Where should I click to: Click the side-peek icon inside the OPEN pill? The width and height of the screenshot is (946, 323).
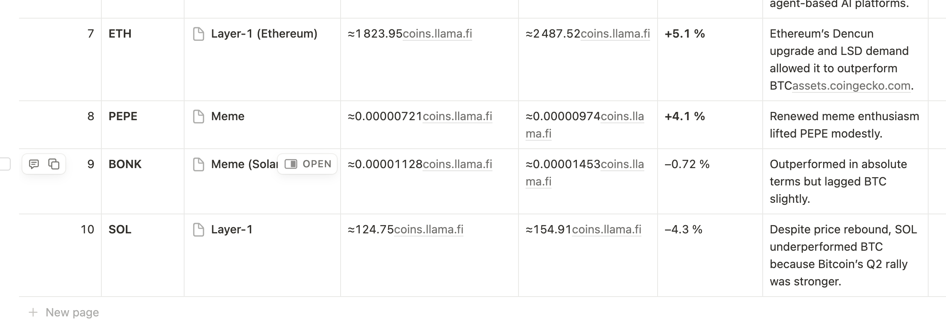291,164
